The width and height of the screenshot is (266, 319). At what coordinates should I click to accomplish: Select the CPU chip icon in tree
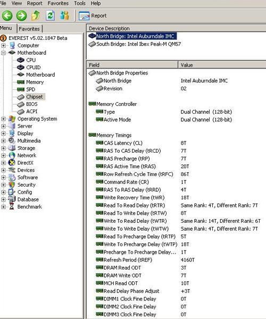(x=21, y=60)
